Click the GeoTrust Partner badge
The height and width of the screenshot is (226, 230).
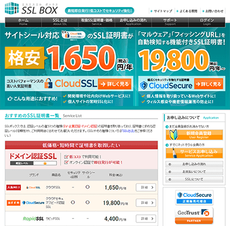point(194,216)
